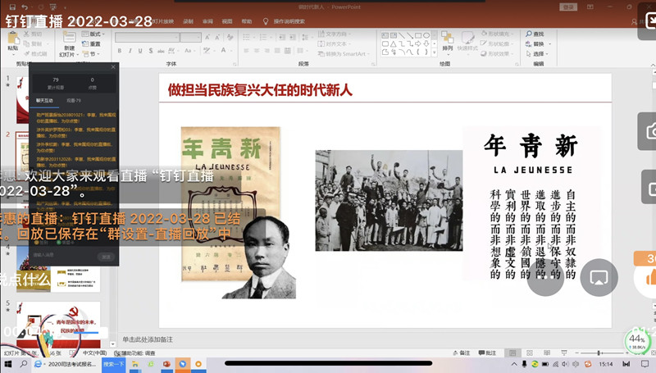Open the Help (帮助) ribbon tab
656x373 pixels.
point(247,21)
